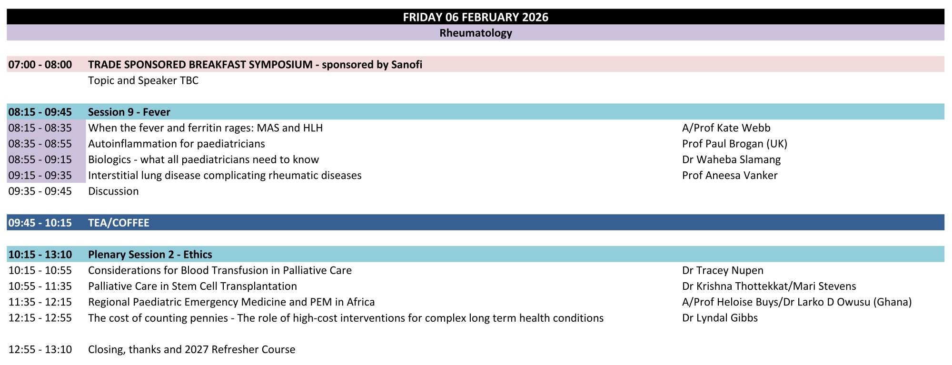Select speaker A/Prof Kate Webb
The image size is (952, 365).
pyautogui.click(x=726, y=128)
